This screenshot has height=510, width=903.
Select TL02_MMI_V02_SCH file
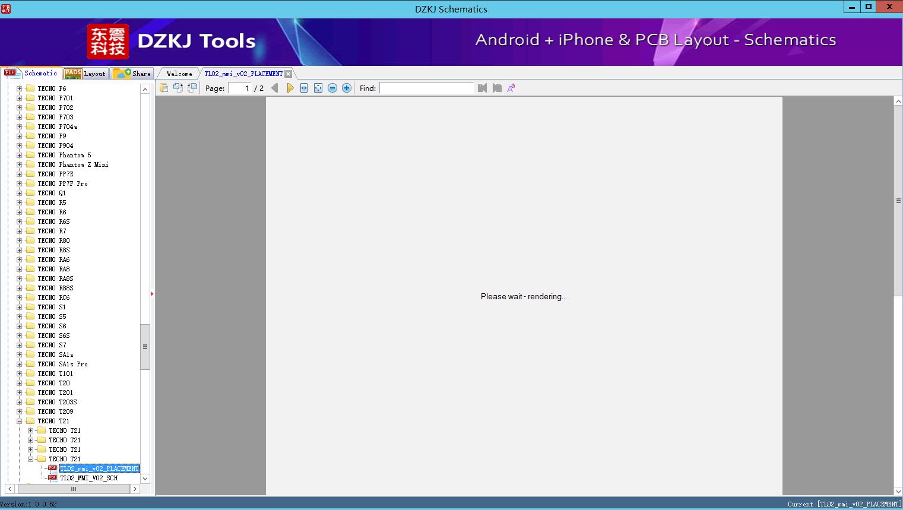coord(89,478)
